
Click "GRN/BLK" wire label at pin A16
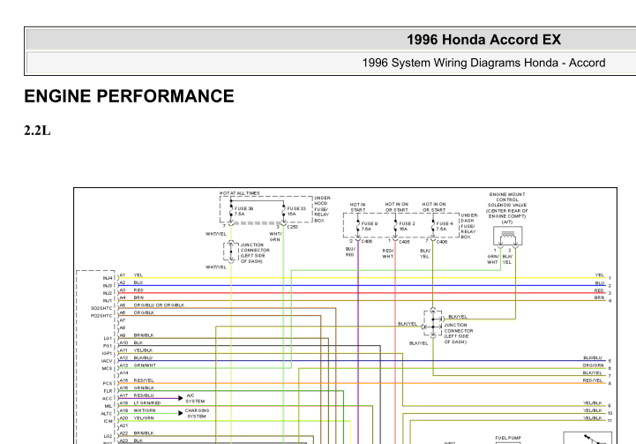click(144, 388)
